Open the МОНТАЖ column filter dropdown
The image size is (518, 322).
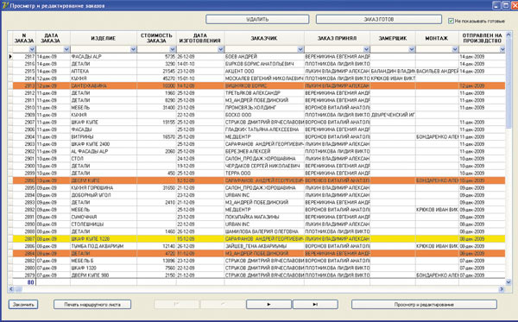tap(455, 49)
